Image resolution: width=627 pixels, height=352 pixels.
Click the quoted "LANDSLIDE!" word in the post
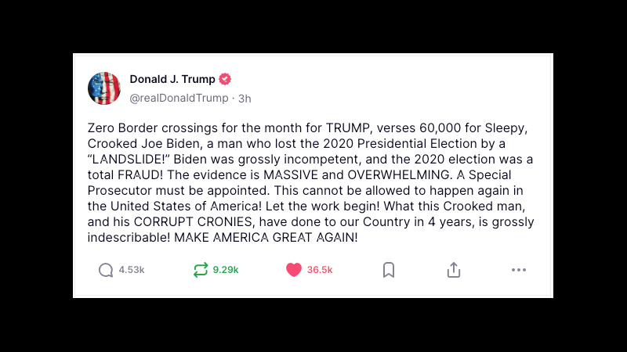pos(129,160)
